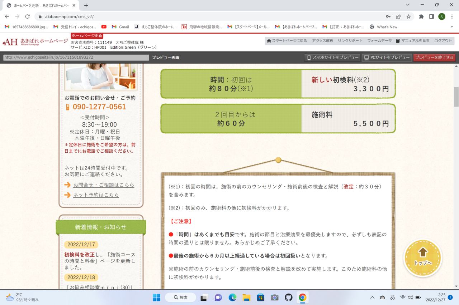Open a new tab with plus button

coord(86,5)
